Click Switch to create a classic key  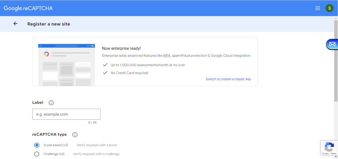[228, 79]
